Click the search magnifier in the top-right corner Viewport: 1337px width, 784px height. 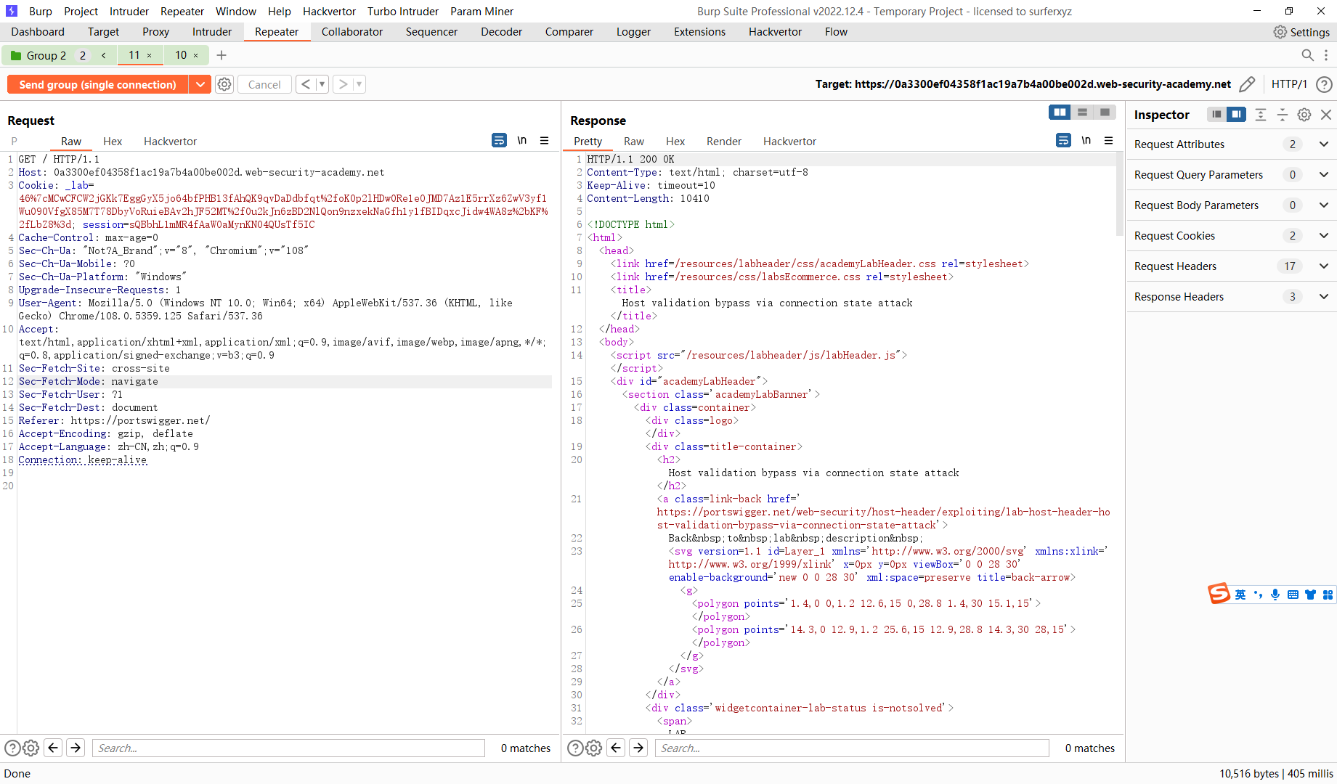point(1307,55)
